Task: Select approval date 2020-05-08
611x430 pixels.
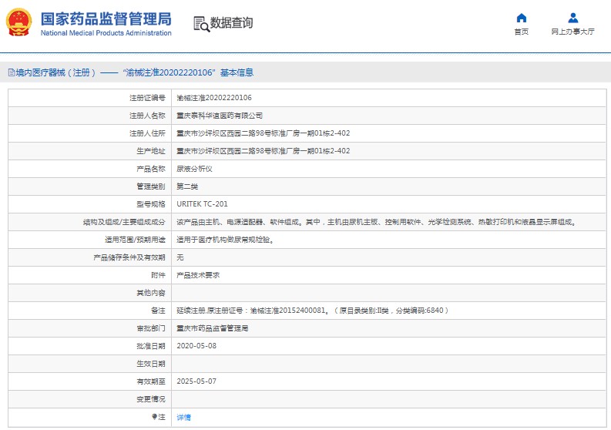Action: pos(196,346)
